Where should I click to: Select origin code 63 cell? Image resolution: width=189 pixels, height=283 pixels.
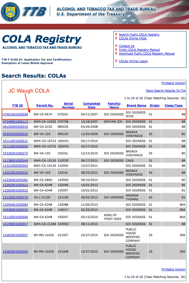(150, 197)
